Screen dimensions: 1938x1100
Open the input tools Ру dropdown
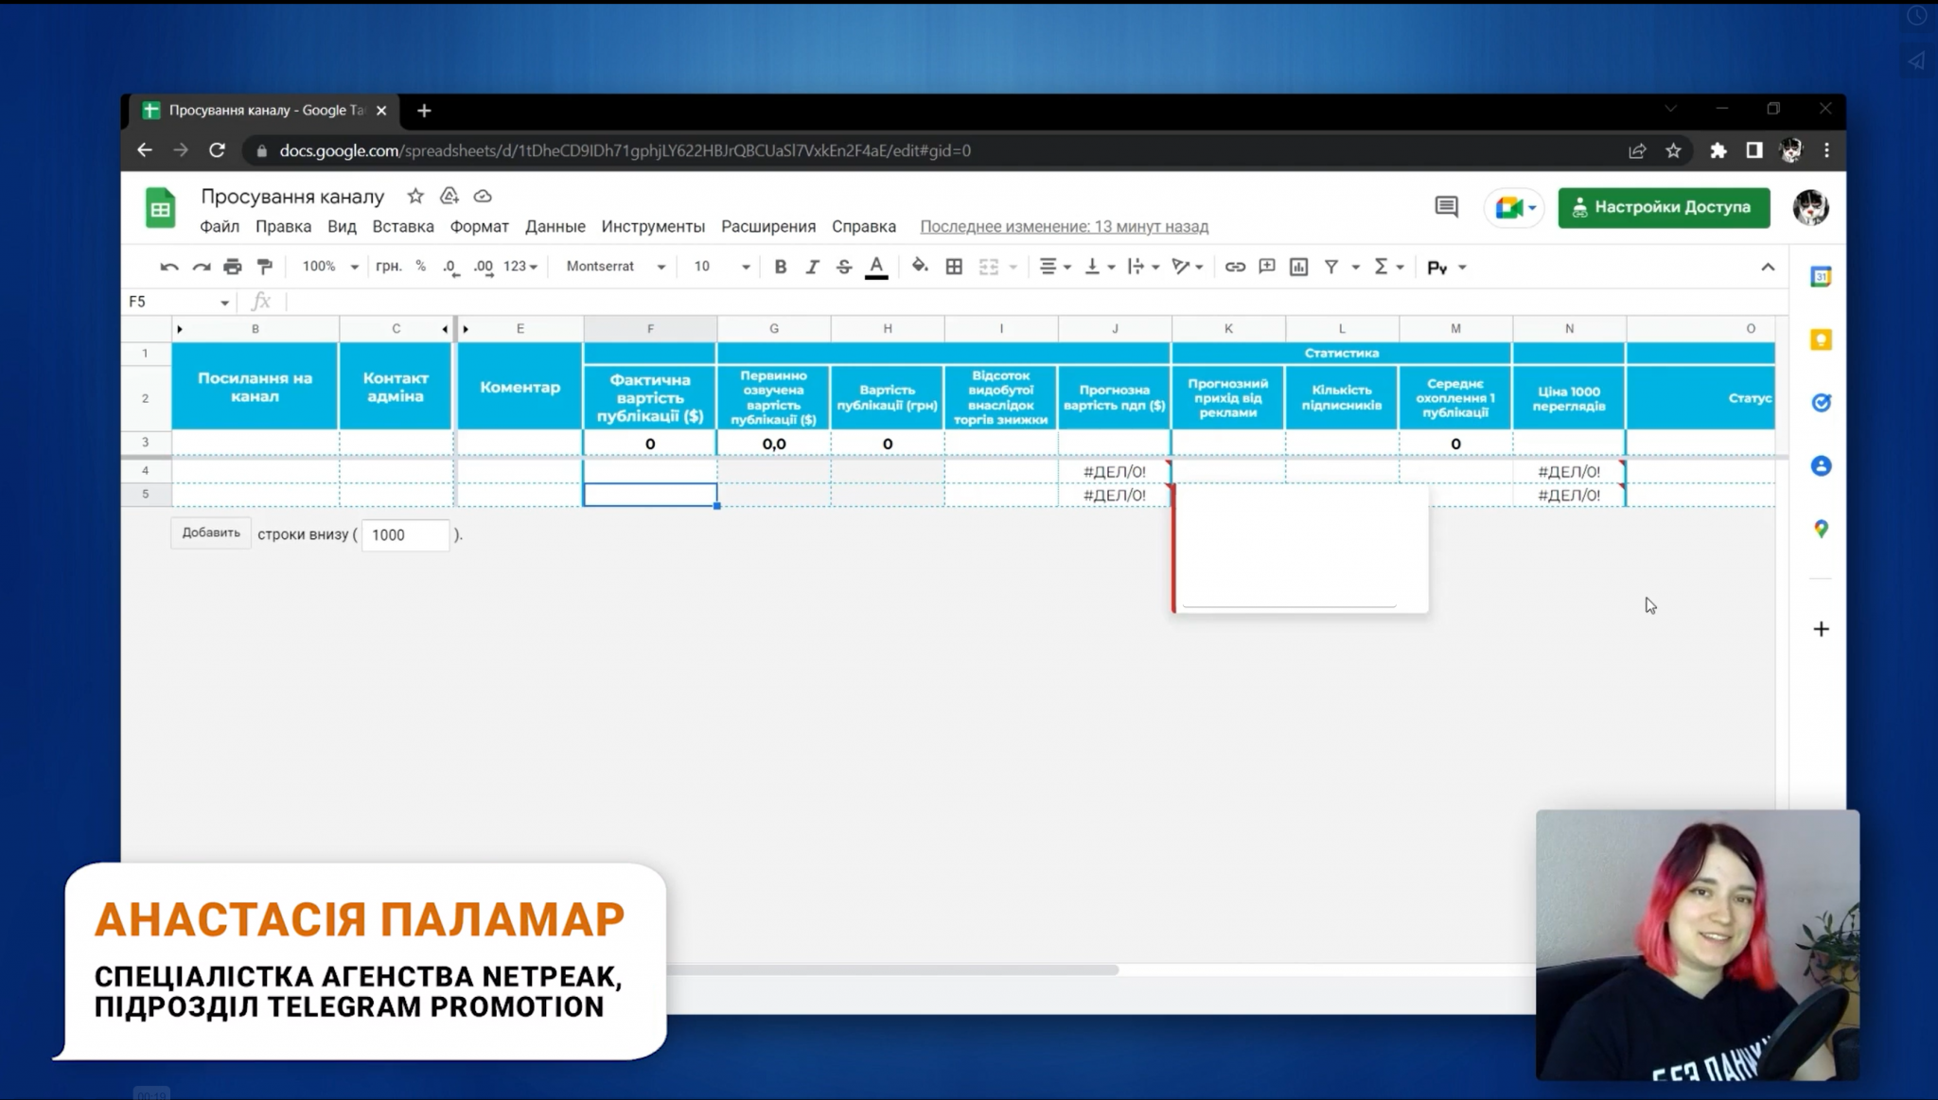click(1447, 268)
